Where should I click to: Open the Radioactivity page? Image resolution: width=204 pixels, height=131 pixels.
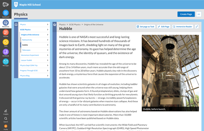click(27, 40)
